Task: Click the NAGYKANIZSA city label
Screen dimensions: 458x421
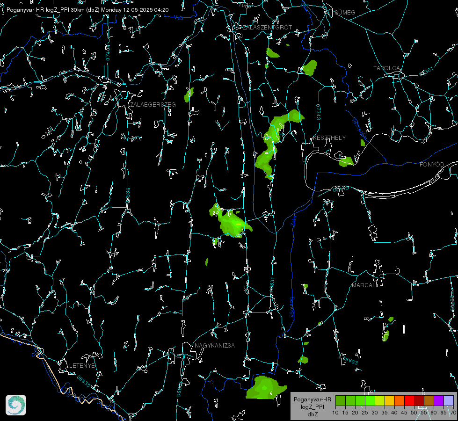Action: 215,345
